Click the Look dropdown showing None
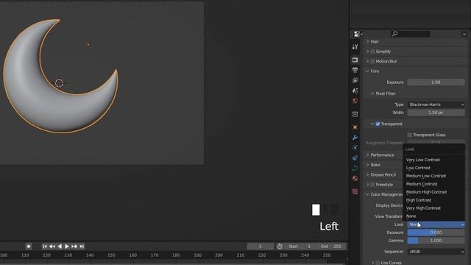This screenshot has width=471, height=265. click(x=436, y=225)
